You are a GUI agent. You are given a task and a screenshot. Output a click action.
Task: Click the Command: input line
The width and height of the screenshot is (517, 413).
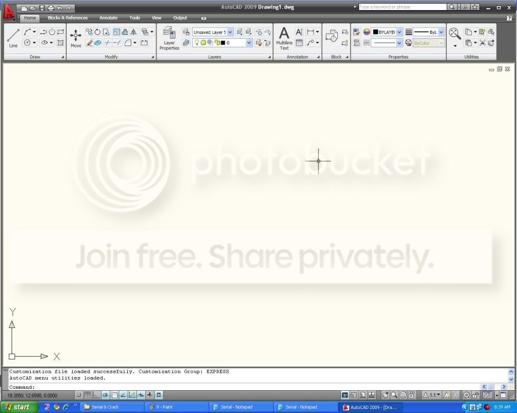(244, 387)
